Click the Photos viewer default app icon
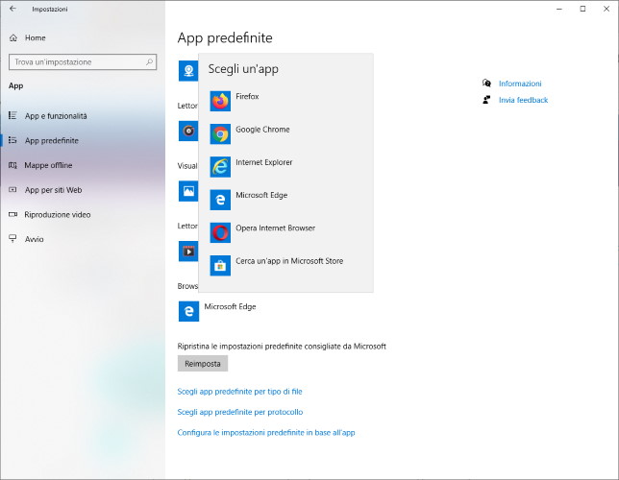Image resolution: width=619 pixels, height=480 pixels. (x=188, y=191)
